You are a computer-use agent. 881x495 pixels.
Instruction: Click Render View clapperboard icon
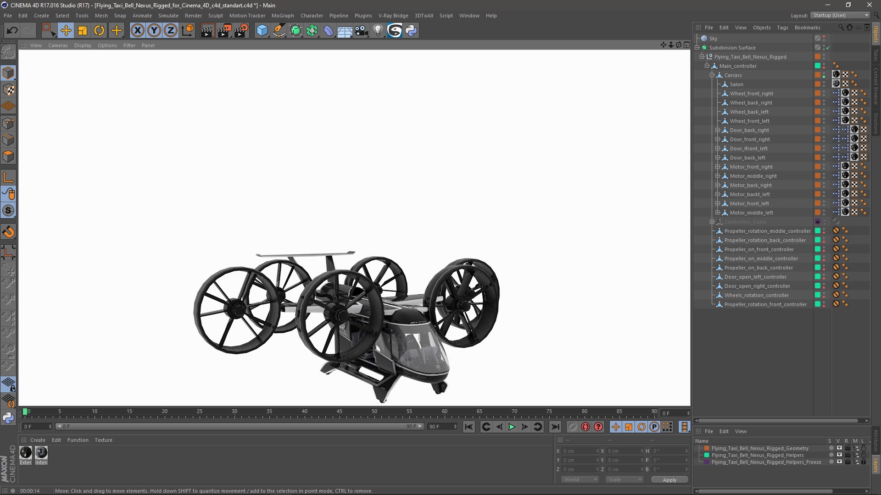(x=207, y=31)
